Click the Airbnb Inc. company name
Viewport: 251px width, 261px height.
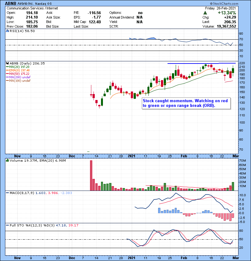point(25,3)
